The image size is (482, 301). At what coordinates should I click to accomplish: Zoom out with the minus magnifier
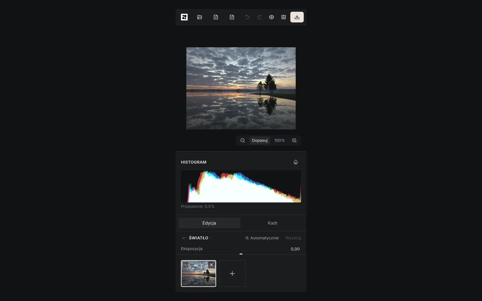pyautogui.click(x=243, y=140)
